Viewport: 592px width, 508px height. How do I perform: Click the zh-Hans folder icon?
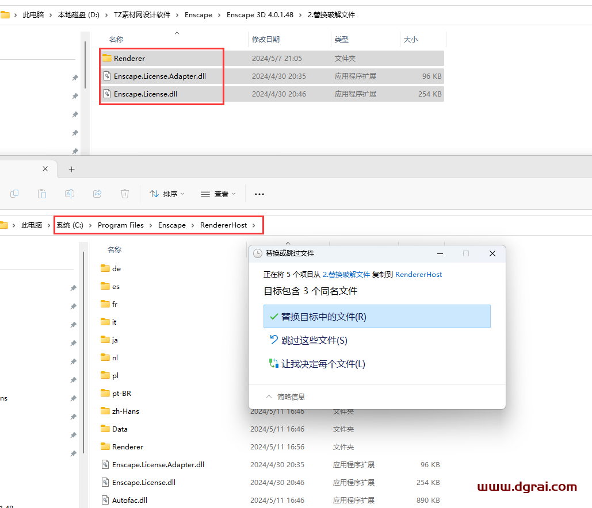point(105,411)
